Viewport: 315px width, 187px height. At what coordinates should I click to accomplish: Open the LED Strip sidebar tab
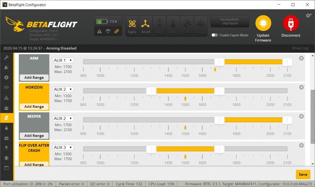coord(6,148)
